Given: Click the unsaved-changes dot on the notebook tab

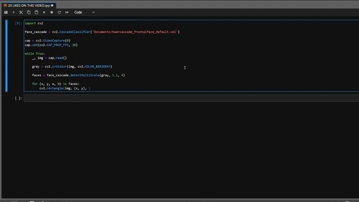Looking at the screenshot, I should (52, 5).
